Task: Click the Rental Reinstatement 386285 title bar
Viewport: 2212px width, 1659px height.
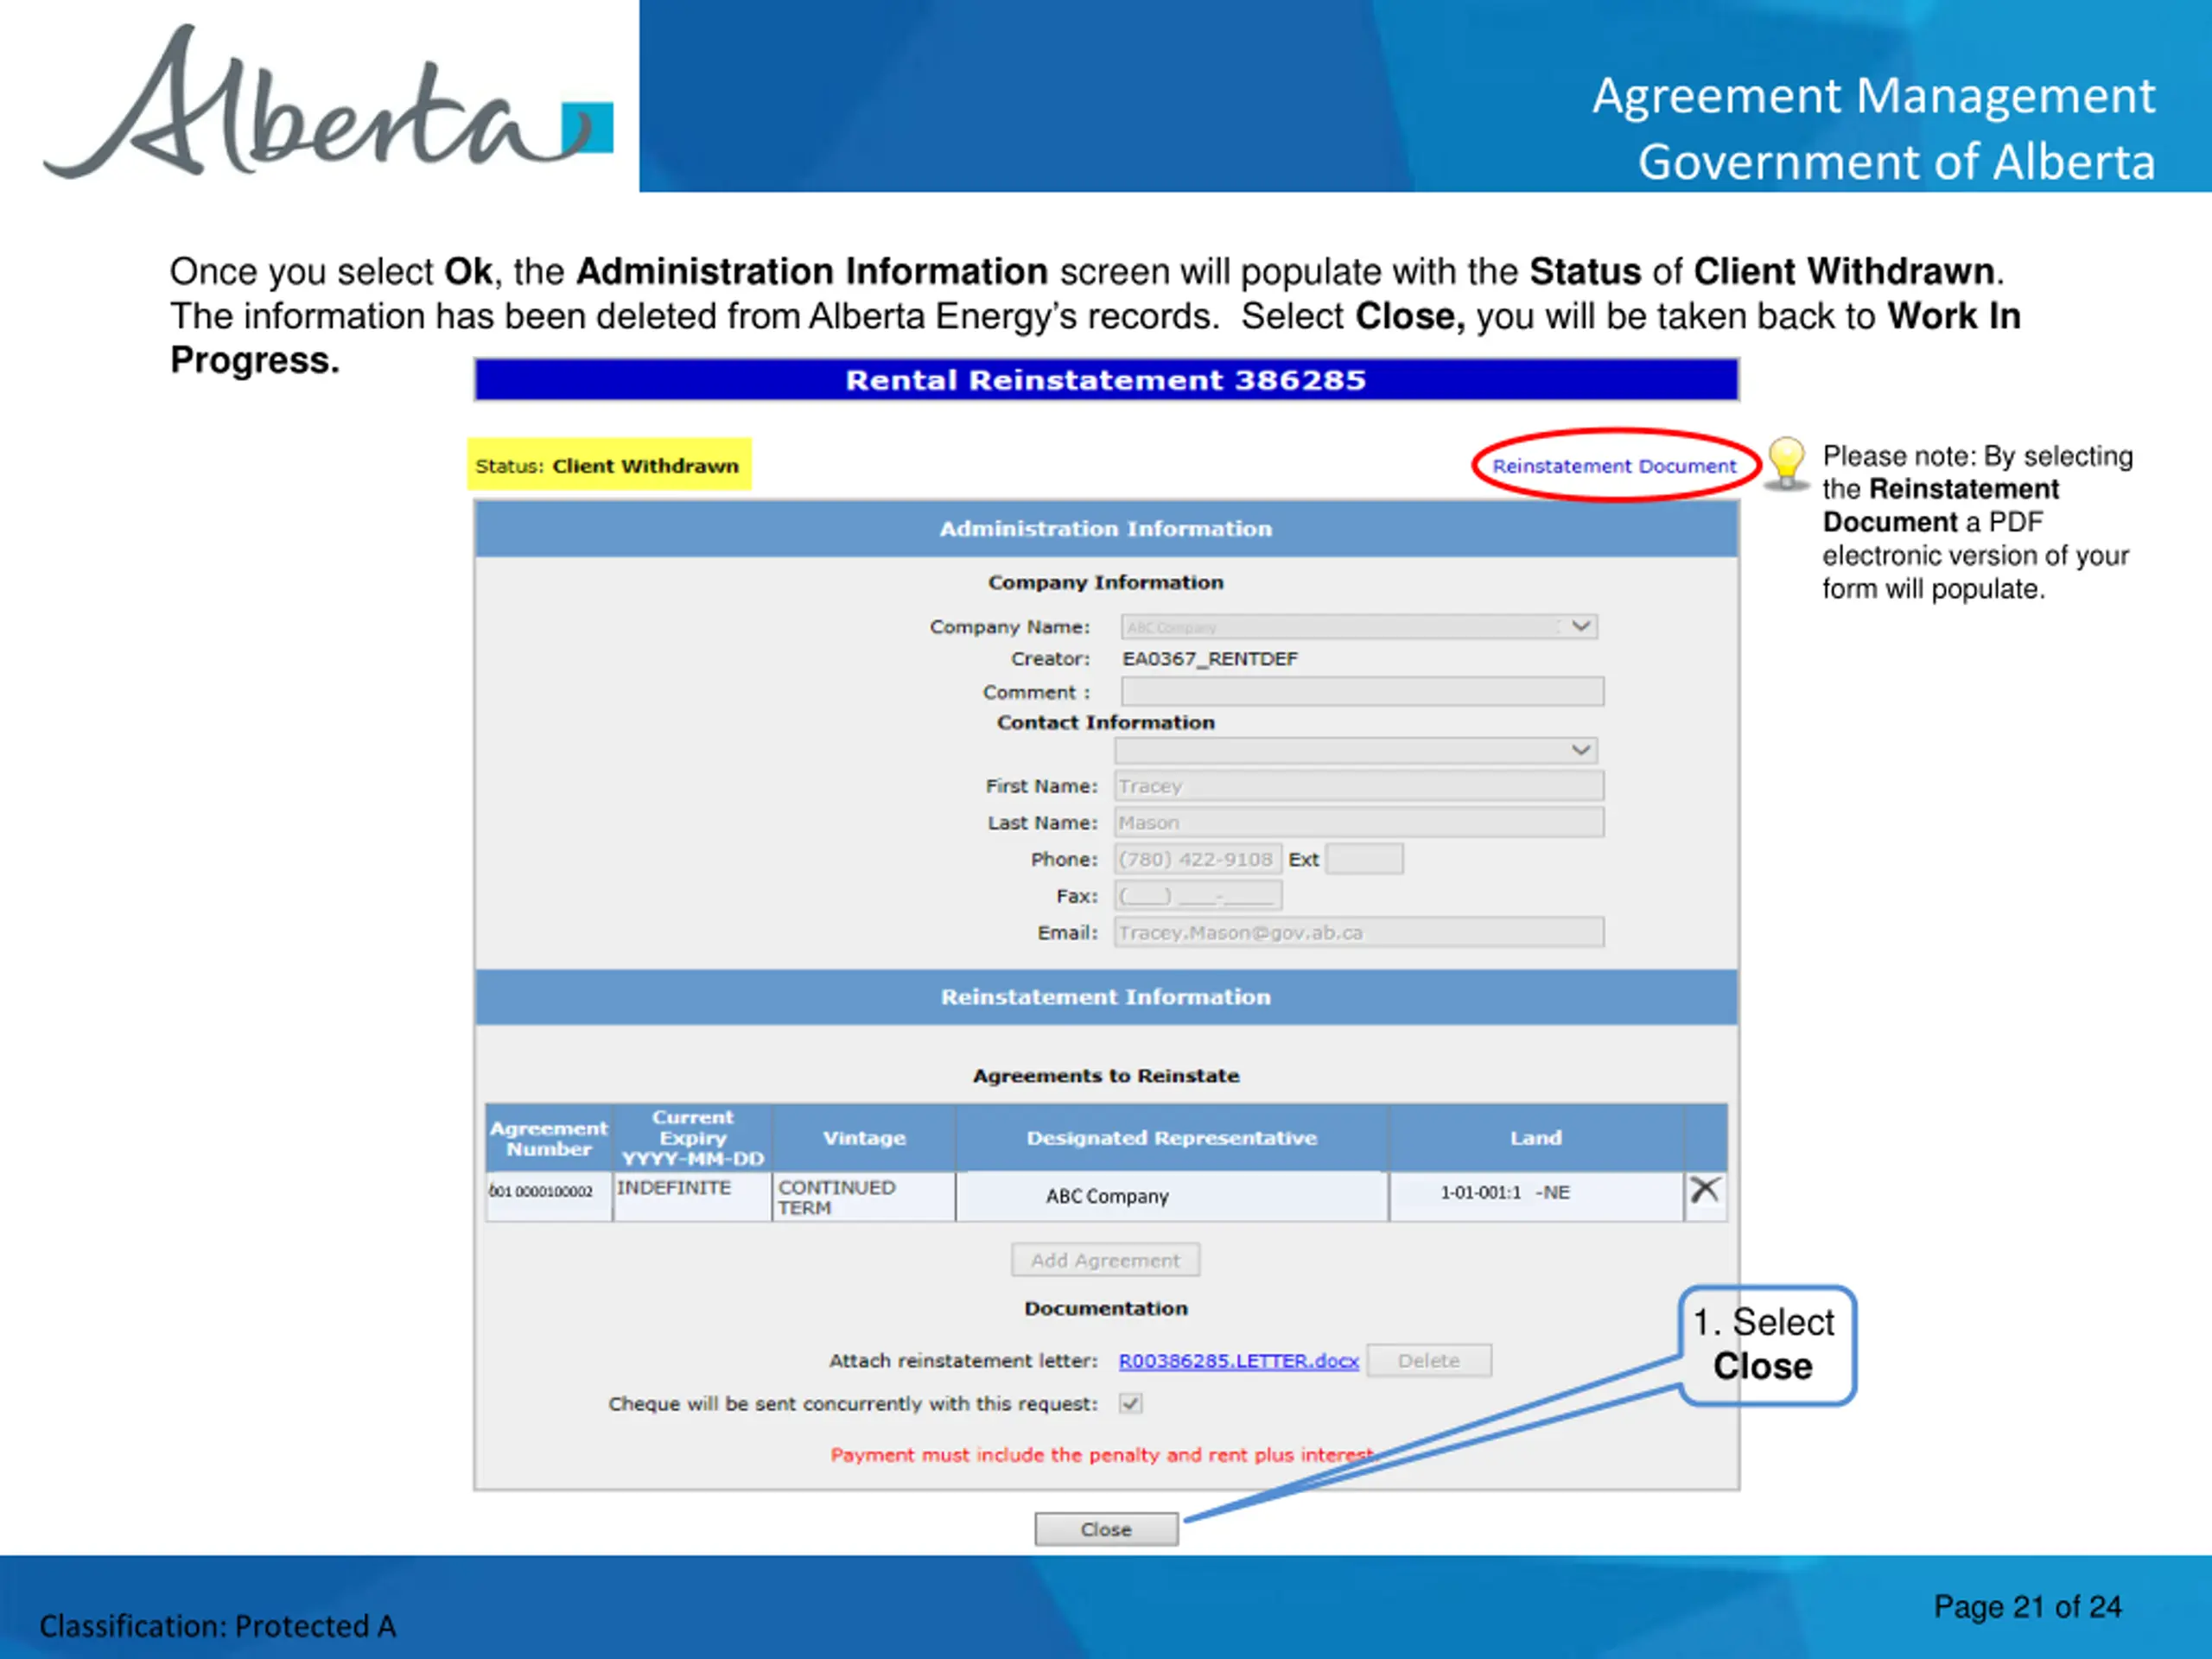Action: click(1106, 380)
